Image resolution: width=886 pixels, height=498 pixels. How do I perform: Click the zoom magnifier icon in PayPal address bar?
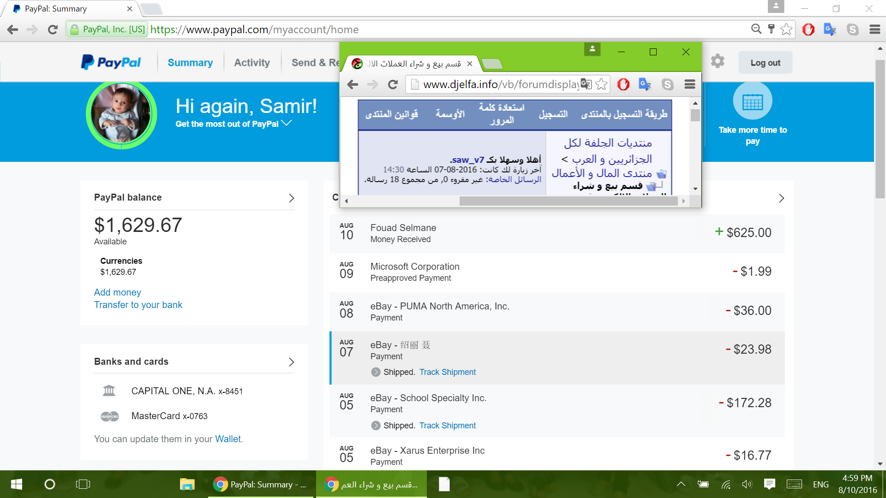tap(756, 29)
